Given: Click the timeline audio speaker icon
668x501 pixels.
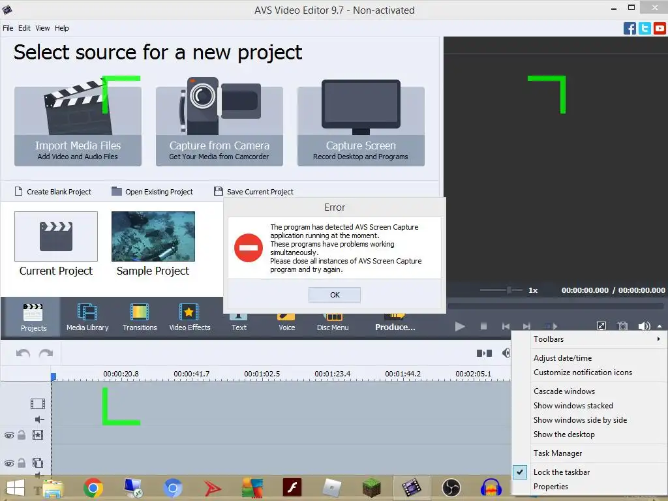Looking at the screenshot, I should [x=506, y=353].
